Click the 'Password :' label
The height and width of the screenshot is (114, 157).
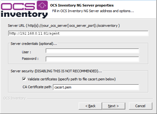(x=30, y=59)
